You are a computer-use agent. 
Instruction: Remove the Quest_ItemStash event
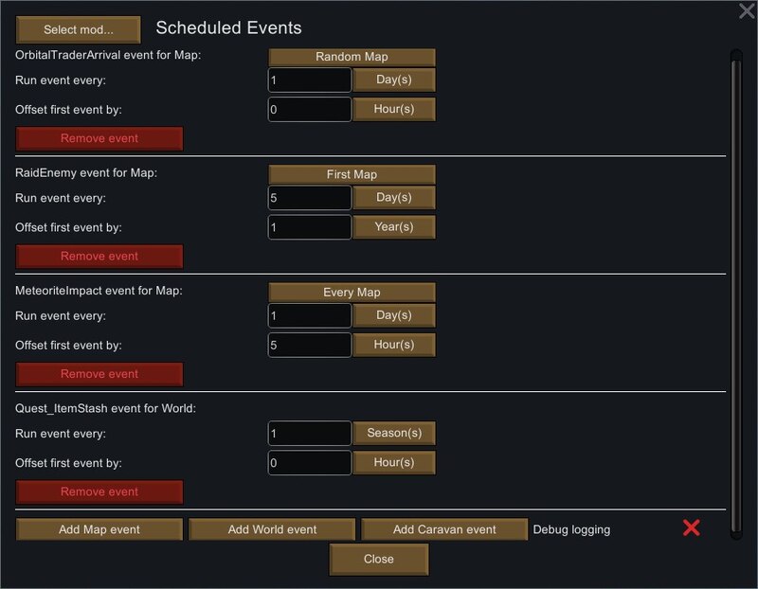(99, 491)
